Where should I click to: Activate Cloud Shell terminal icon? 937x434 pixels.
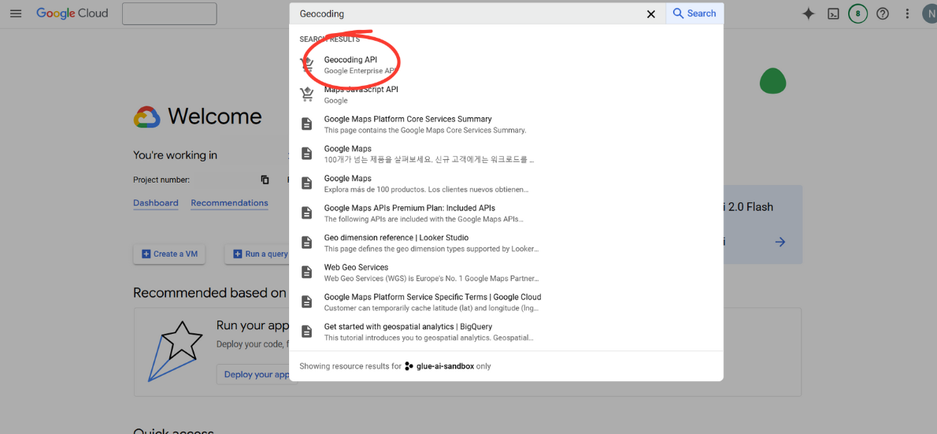click(x=833, y=13)
